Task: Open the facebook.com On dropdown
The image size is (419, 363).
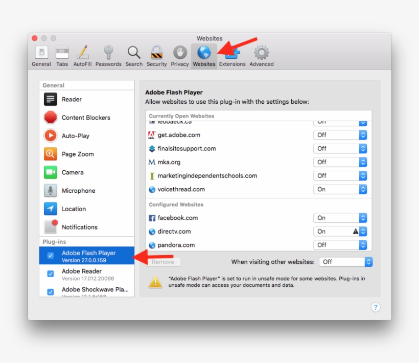Action: click(340, 218)
